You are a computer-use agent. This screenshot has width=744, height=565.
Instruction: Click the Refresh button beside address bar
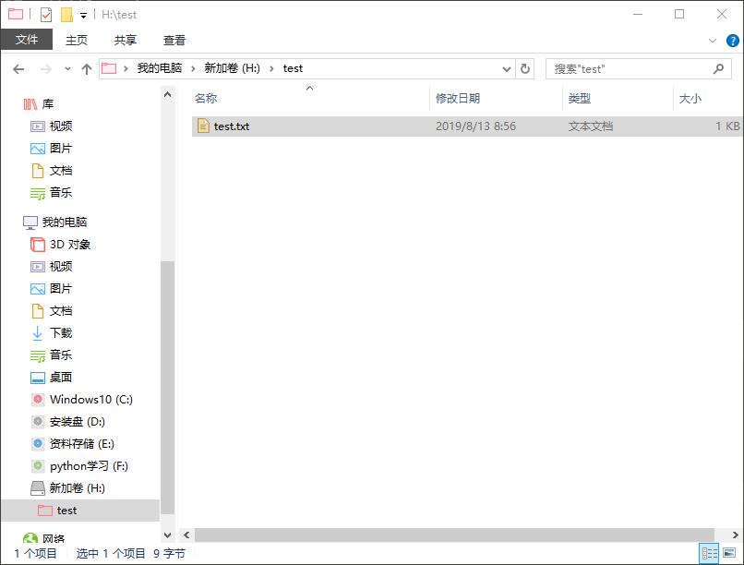(526, 69)
